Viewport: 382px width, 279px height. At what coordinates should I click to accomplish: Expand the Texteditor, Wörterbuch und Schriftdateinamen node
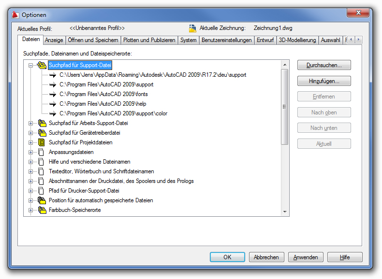click(x=30, y=171)
